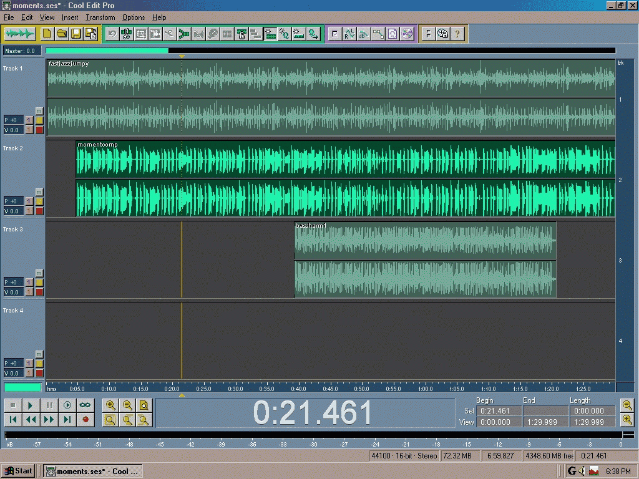Click the CD disc icon in toolbar
This screenshot has width=639, height=479.
[407, 34]
